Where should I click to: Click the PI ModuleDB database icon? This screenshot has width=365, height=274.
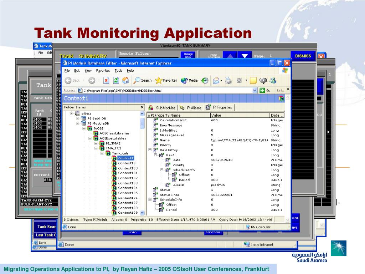(x=84, y=123)
